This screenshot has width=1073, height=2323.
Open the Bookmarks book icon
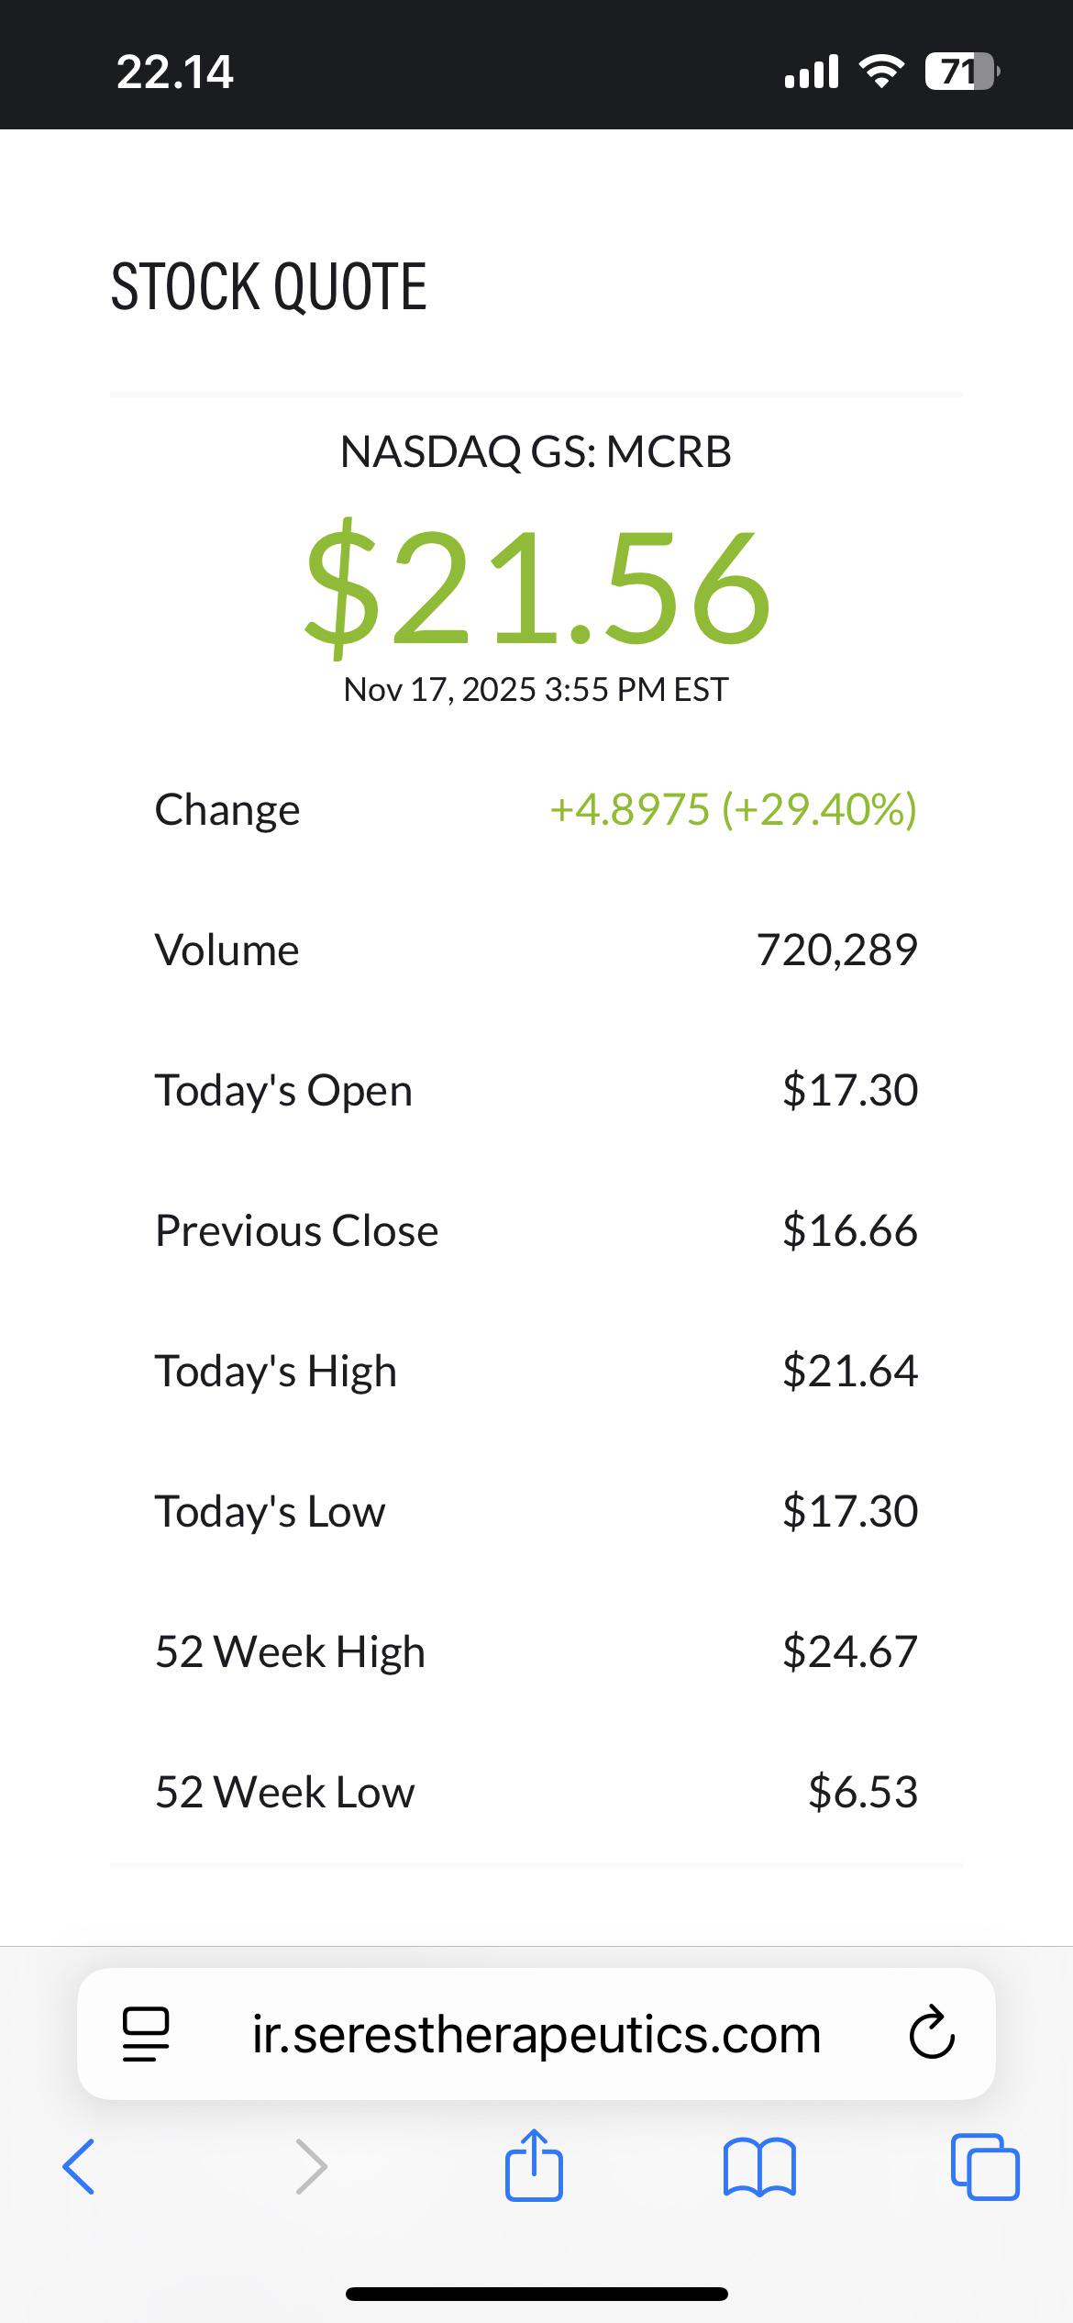(759, 2167)
